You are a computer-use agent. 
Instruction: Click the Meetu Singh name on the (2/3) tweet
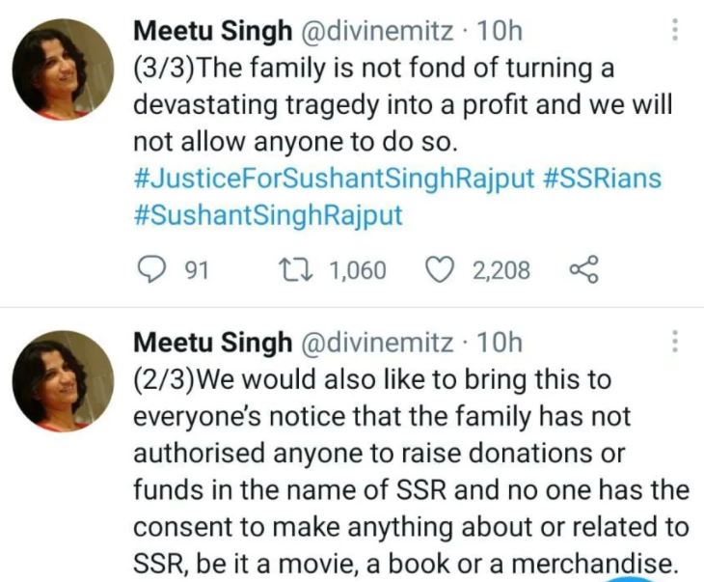212,342
